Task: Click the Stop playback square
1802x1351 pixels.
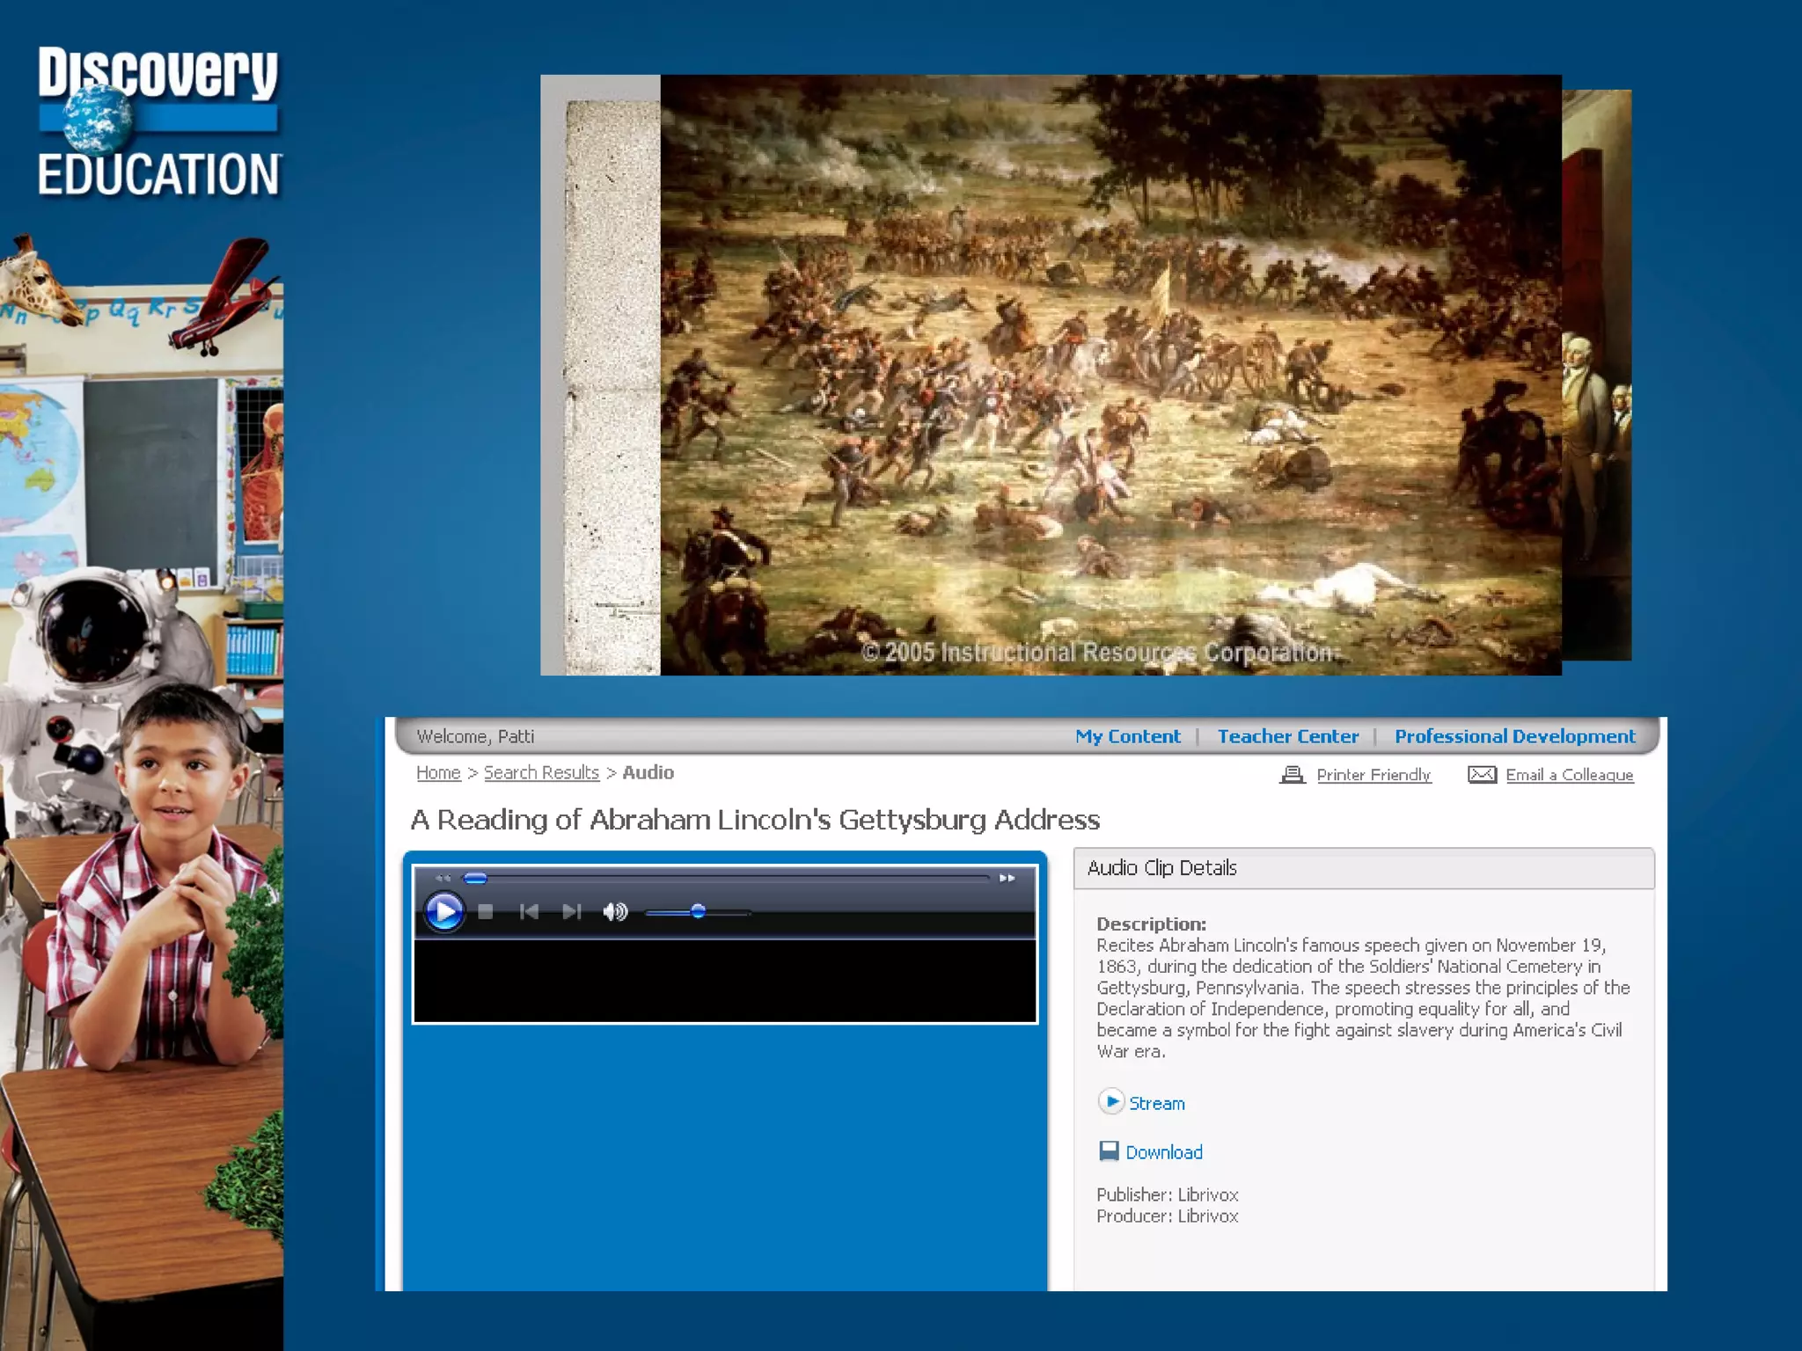Action: coord(485,912)
